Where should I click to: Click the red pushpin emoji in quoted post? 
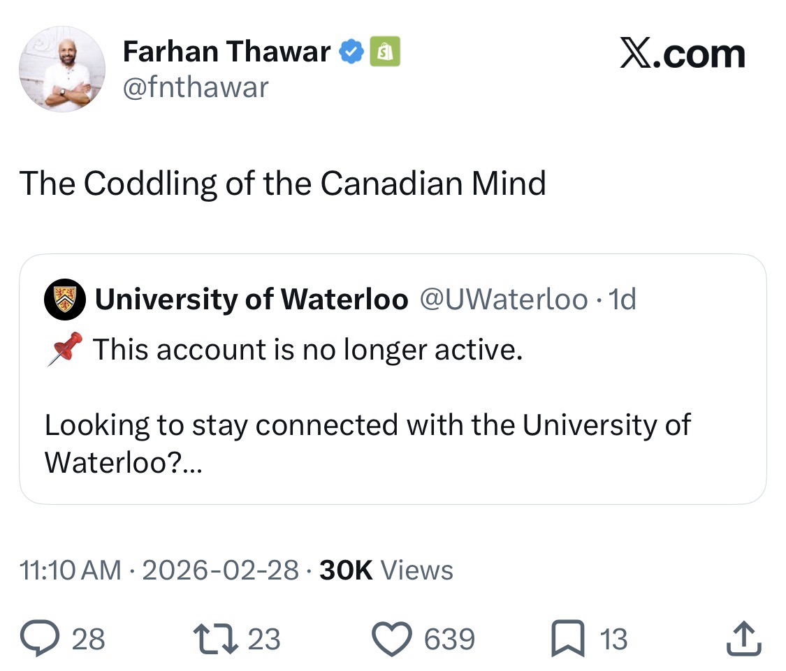click(x=64, y=348)
